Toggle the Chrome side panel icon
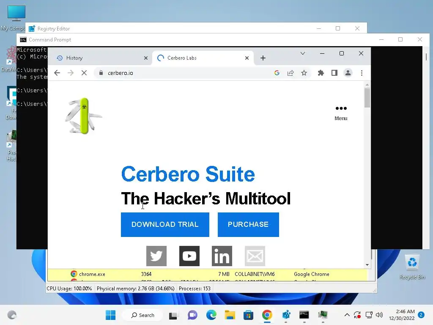This screenshot has height=325, width=433. (x=334, y=73)
